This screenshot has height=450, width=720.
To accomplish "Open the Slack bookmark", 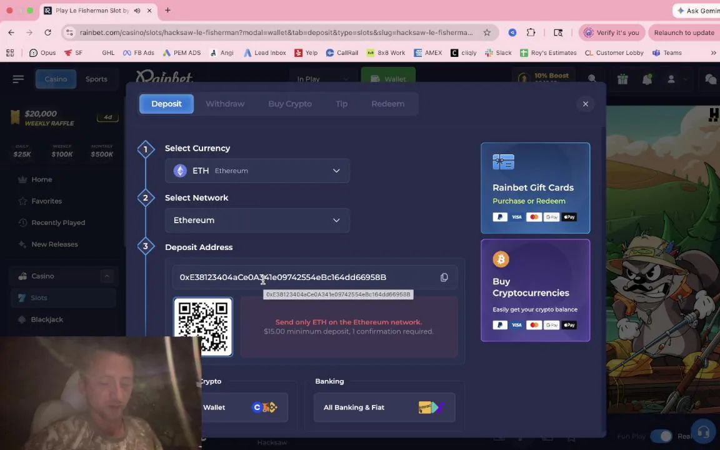I will [498, 52].
